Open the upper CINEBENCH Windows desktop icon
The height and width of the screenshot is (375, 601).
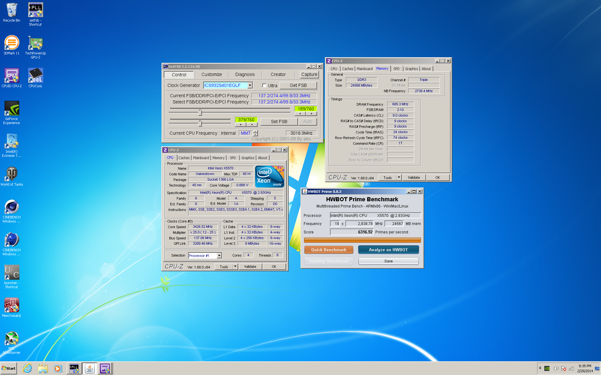(12, 211)
